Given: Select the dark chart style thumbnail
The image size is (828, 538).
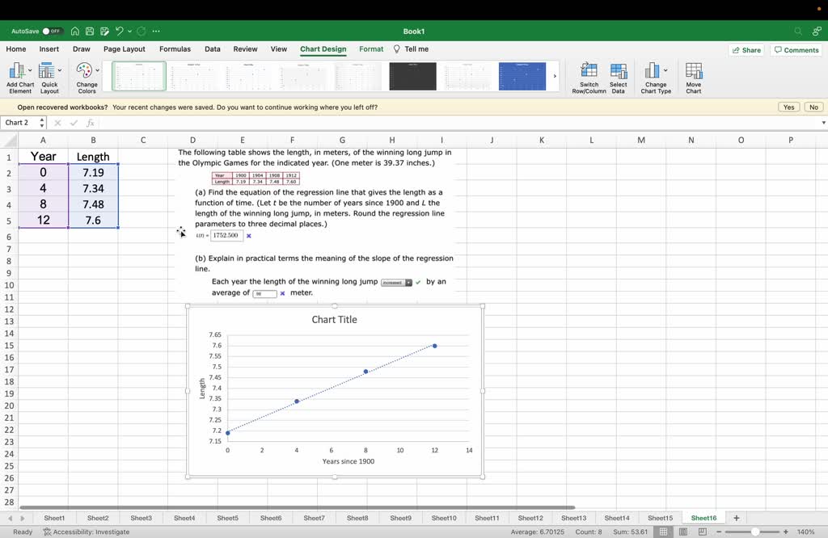Looking at the screenshot, I should click(412, 77).
